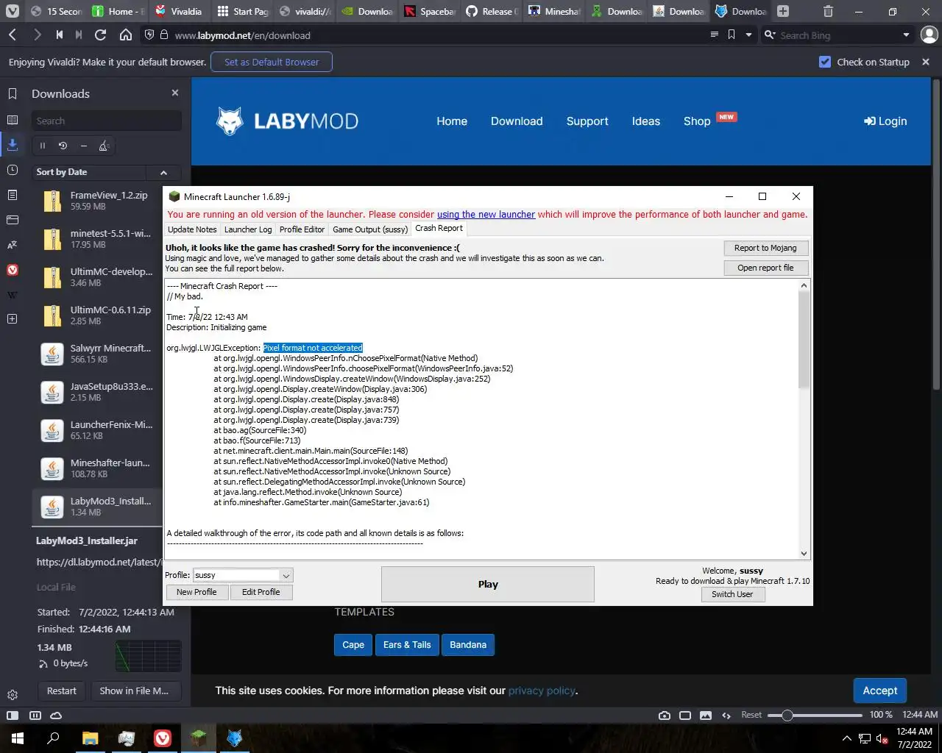Viewport: 942px width, 753px height.
Task: Add a new web panel
Action: pos(12,319)
